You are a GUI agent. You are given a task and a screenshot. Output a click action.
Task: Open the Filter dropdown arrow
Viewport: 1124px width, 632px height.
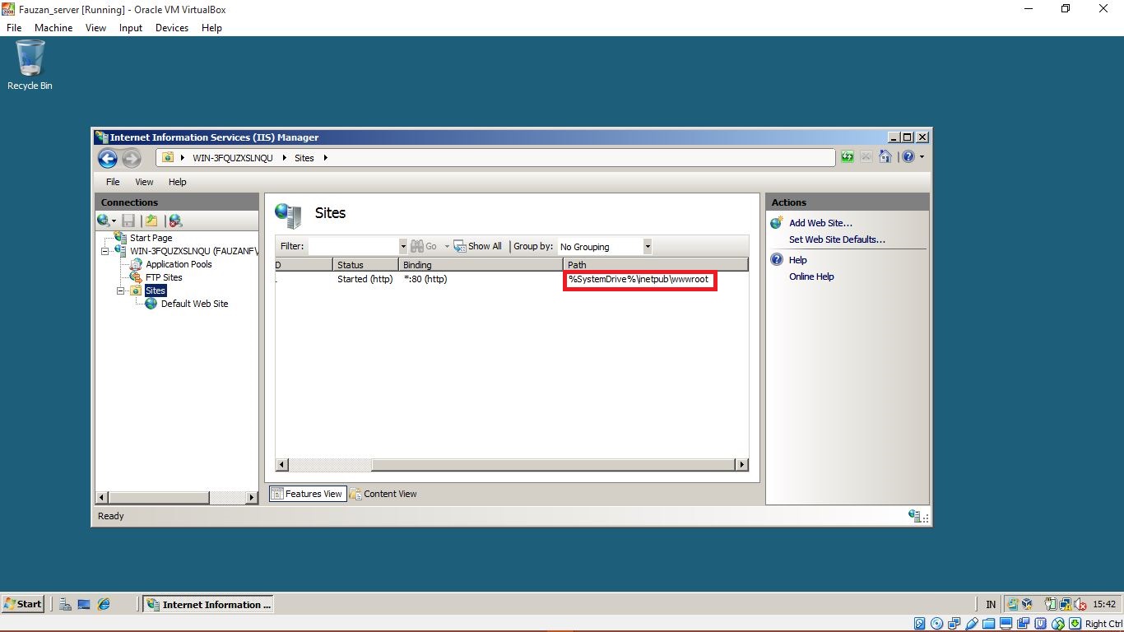402,245
